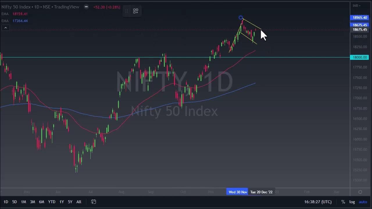This screenshot has width=372, height=209.
Task: Click the market status indicator next to chart title
Action: click(x=86, y=7)
